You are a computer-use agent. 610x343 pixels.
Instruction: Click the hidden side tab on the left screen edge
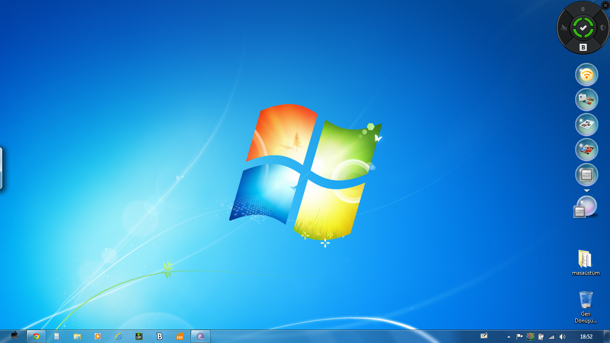(1, 168)
